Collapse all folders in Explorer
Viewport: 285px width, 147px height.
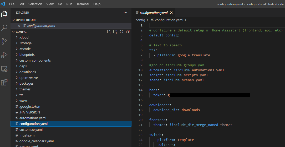tap(128, 32)
